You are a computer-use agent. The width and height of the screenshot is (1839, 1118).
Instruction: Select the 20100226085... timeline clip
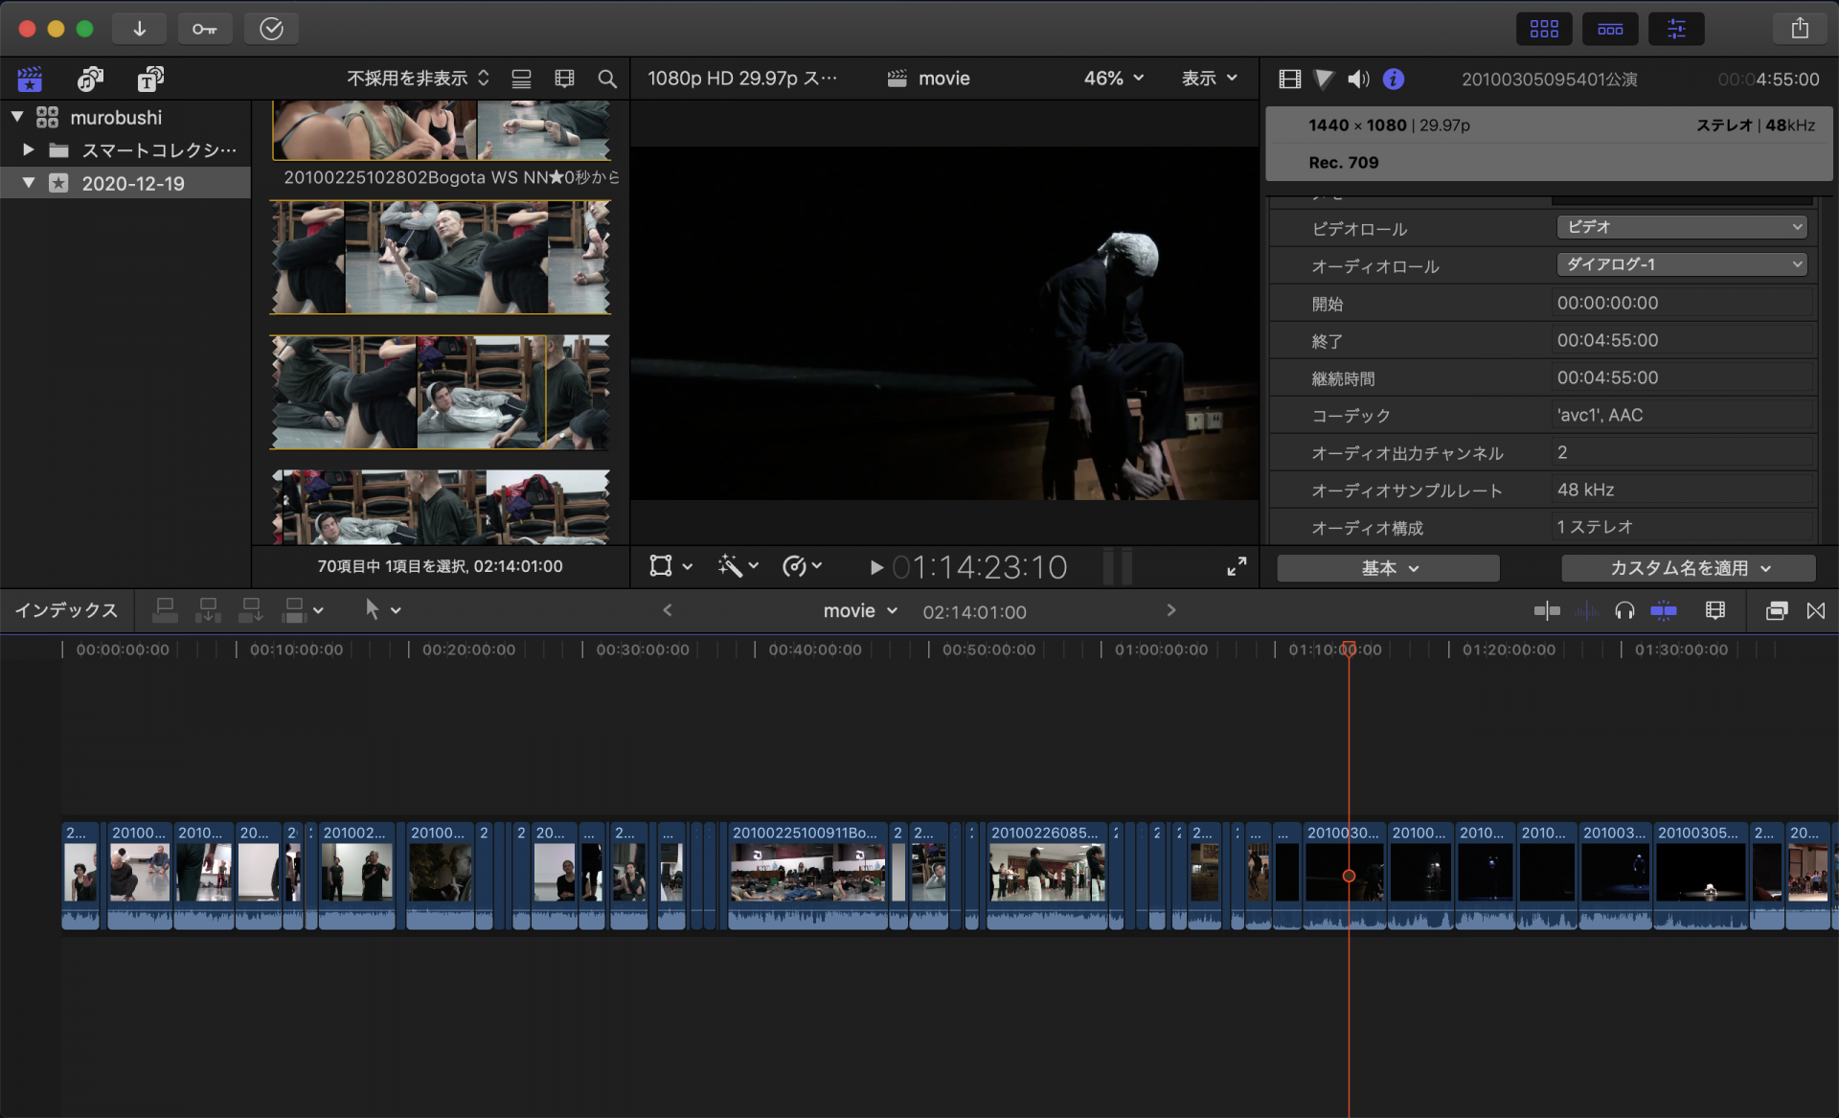1046,878
